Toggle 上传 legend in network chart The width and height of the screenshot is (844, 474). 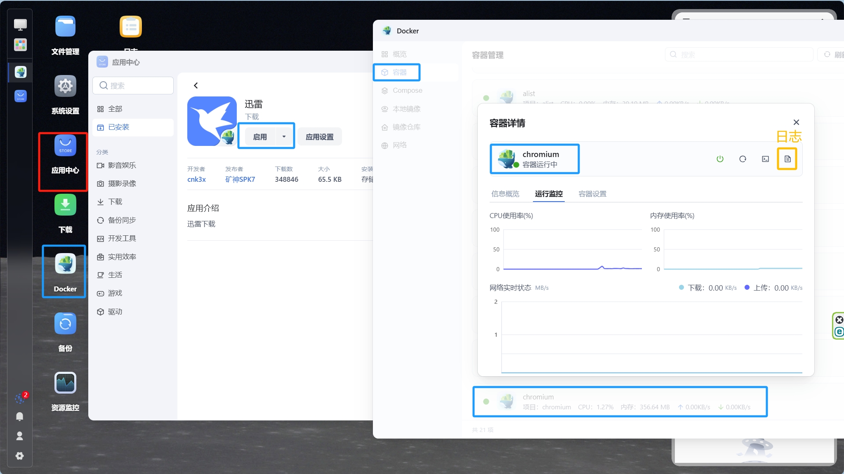click(773, 288)
